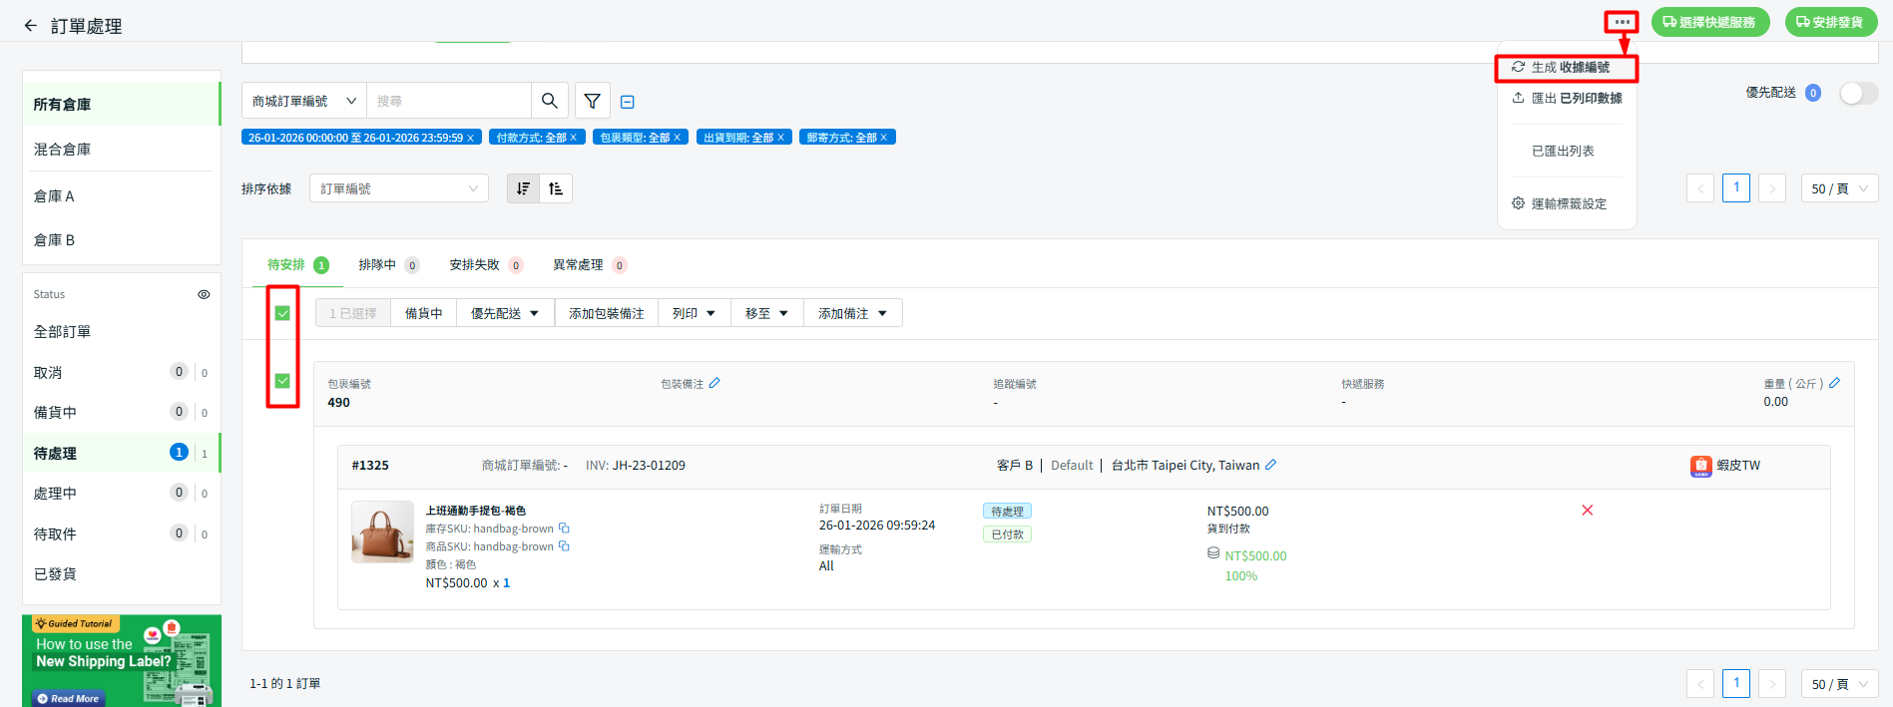This screenshot has width=1893, height=707.
Task: Click the 安排發貨 button
Action: [1830, 22]
